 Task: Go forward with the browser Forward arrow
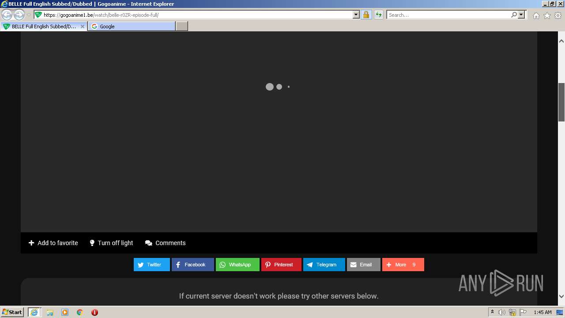19,15
